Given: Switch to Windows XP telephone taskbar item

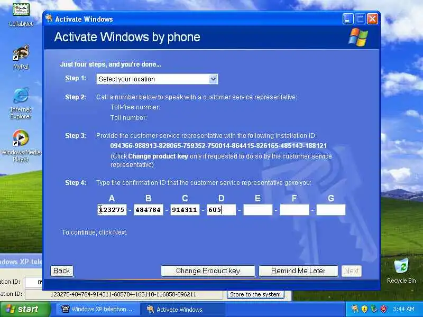Looking at the screenshot, I should pos(98,309).
